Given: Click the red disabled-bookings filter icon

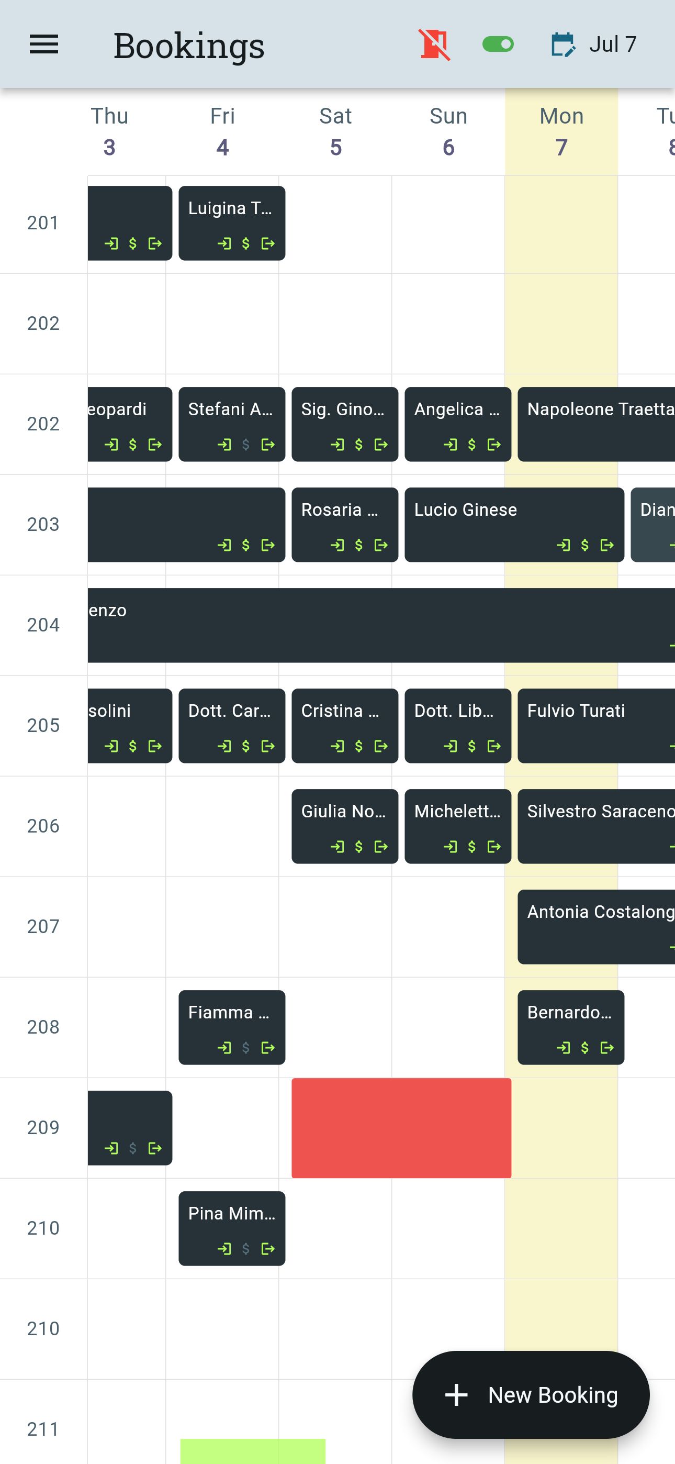Looking at the screenshot, I should click(434, 45).
